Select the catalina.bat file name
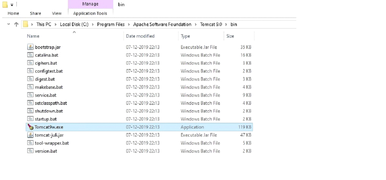 [x=47, y=55]
